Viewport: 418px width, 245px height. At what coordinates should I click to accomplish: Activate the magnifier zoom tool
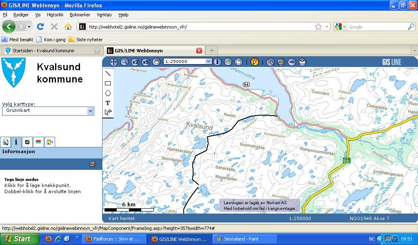pos(125,62)
